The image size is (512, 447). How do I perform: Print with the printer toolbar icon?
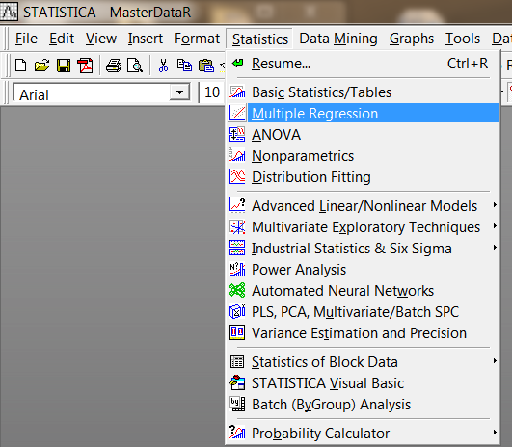tap(114, 66)
